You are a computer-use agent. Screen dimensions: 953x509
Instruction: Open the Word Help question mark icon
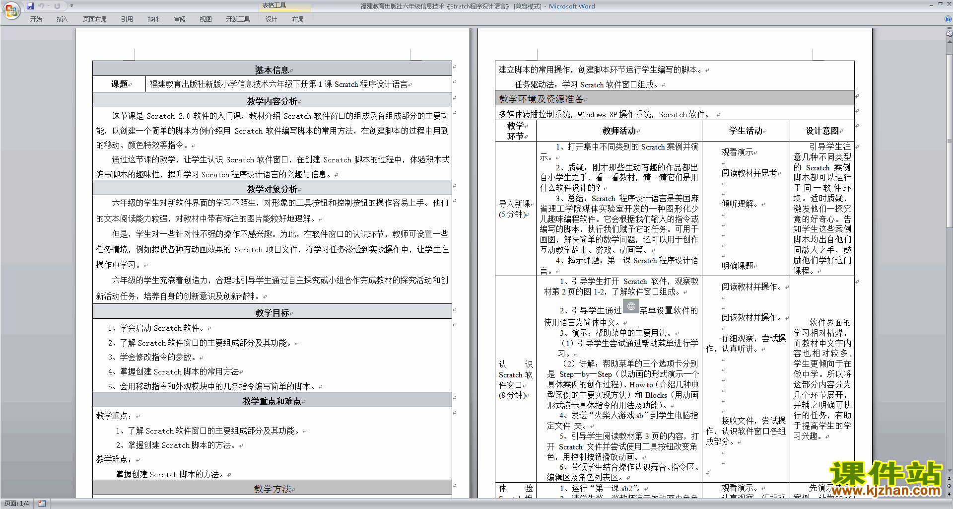[948, 19]
